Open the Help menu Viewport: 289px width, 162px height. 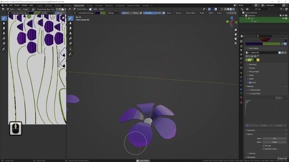31,5
